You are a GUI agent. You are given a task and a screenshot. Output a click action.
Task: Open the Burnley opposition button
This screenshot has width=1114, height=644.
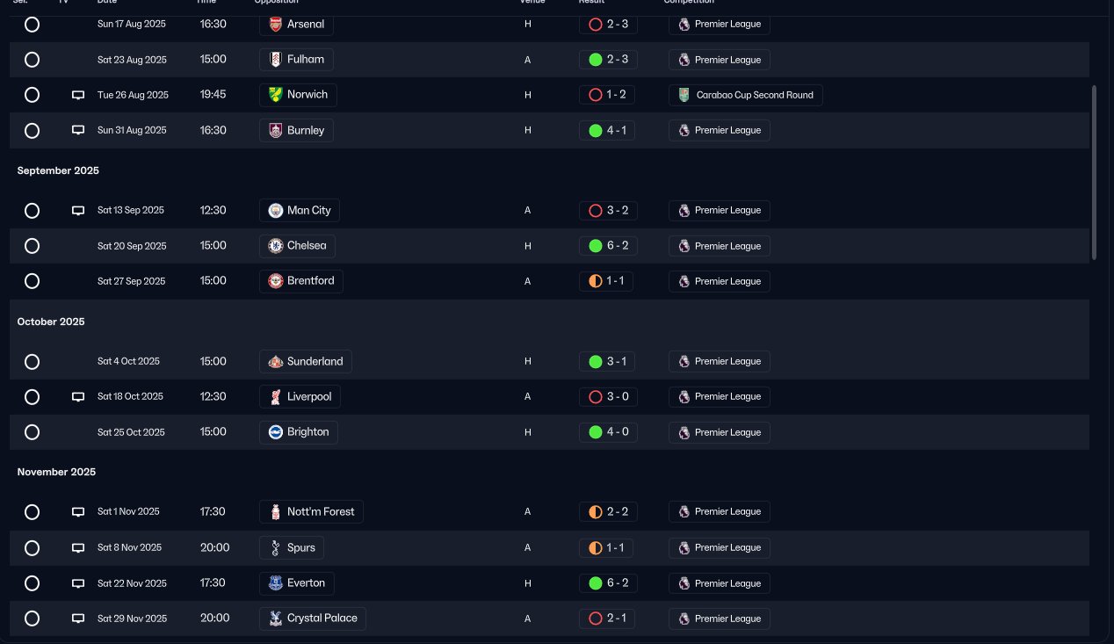[x=296, y=130]
